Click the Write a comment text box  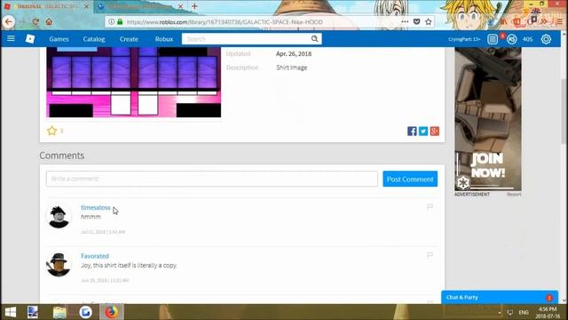pos(212,179)
